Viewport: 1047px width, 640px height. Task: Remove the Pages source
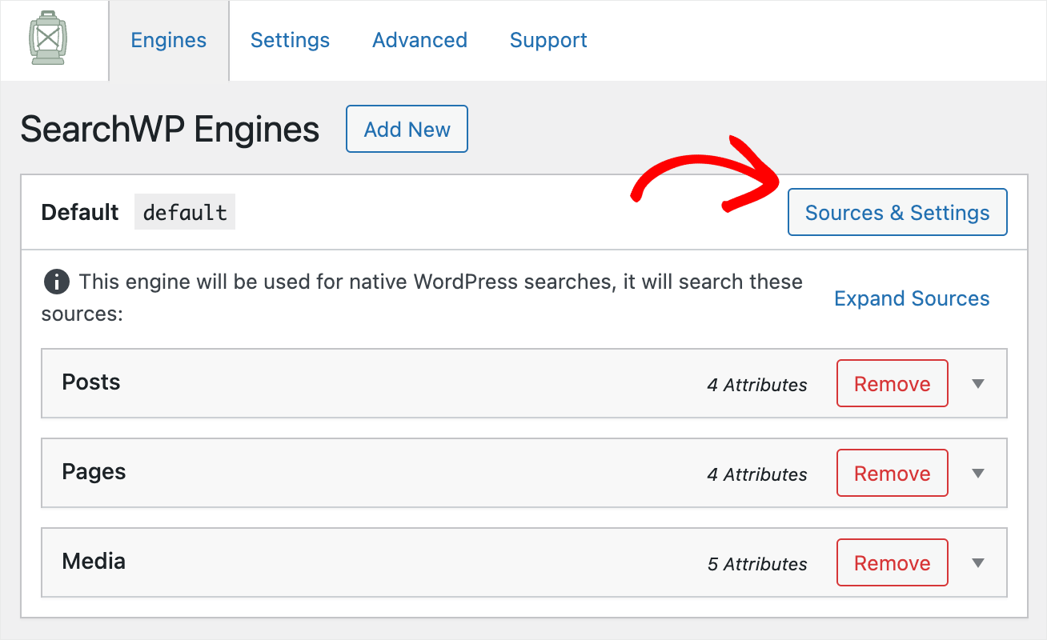click(x=893, y=474)
